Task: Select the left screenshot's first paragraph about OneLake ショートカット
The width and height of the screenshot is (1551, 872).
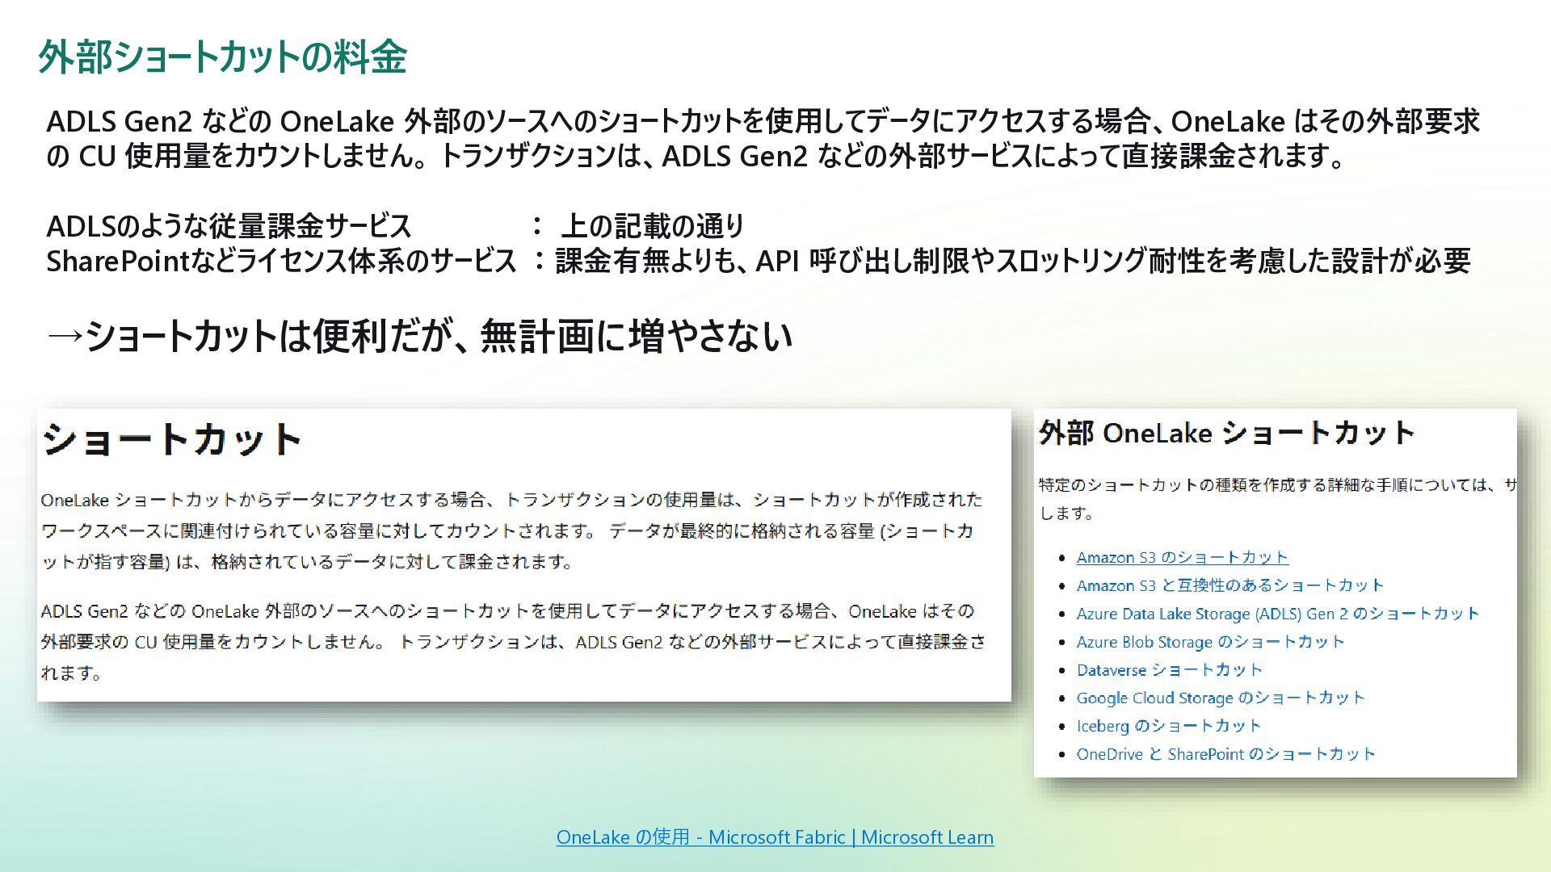Action: click(511, 530)
